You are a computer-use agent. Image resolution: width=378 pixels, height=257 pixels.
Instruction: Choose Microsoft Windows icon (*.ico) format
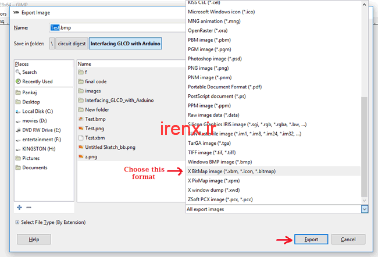click(x=274, y=12)
